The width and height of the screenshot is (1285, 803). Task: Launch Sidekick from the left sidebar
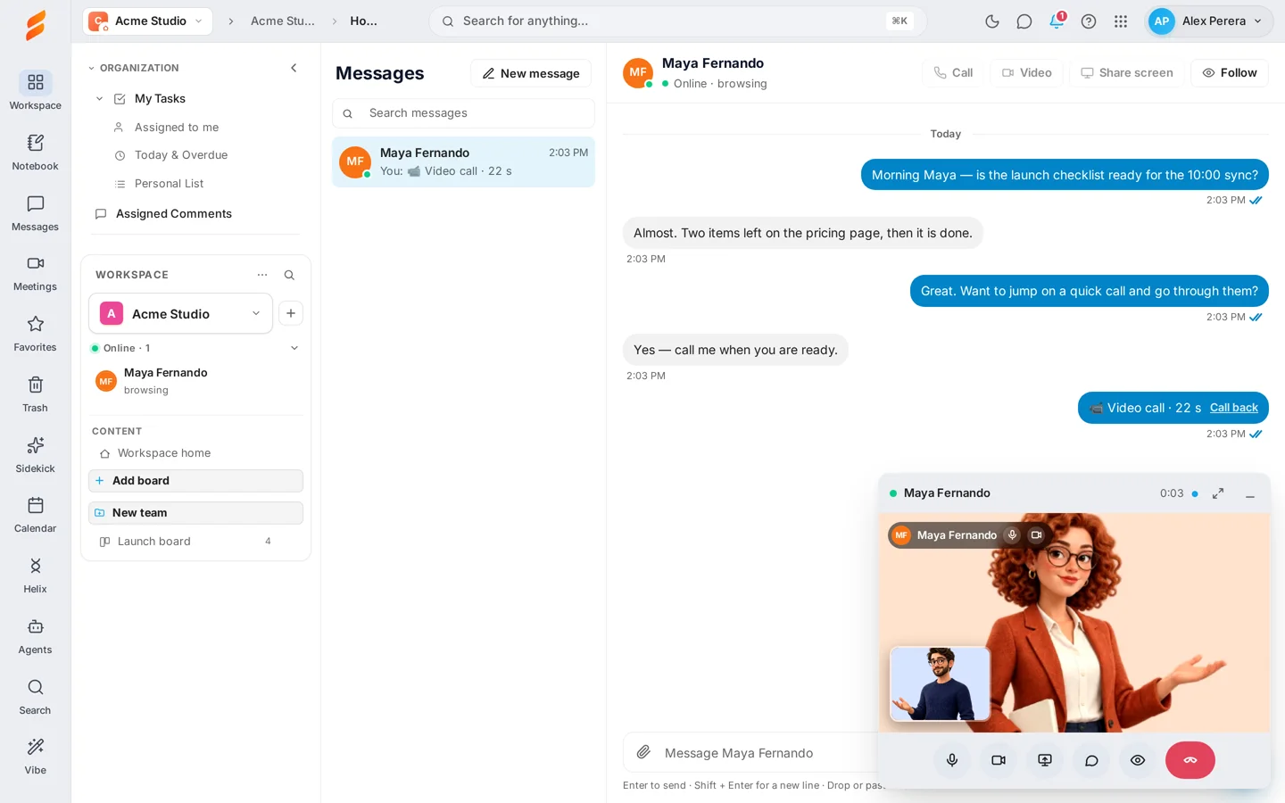click(36, 455)
